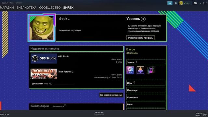
Task: Open the OBS Studio banner image
Action: [x=44, y=58]
